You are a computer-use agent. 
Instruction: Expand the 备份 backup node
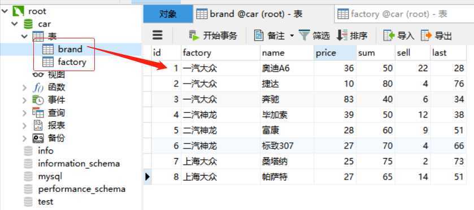click(24, 138)
